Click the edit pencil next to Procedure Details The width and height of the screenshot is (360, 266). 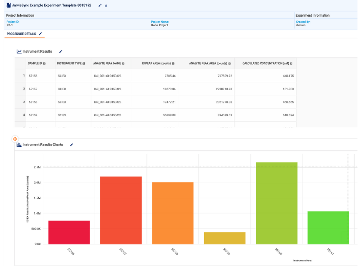pos(40,34)
